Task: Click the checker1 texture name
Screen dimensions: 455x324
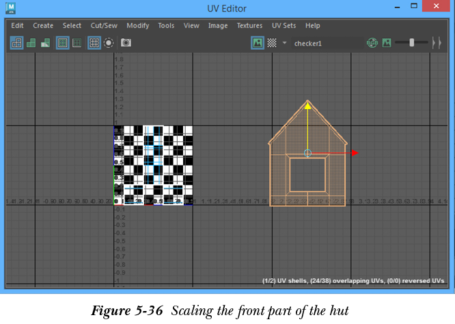Action: [x=307, y=43]
